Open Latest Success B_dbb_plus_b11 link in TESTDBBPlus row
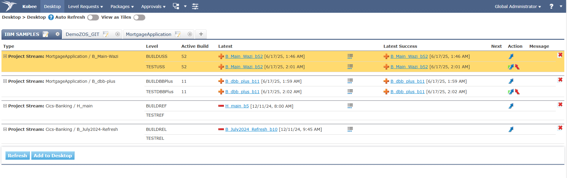This screenshot has width=567, height=178. point(407,92)
